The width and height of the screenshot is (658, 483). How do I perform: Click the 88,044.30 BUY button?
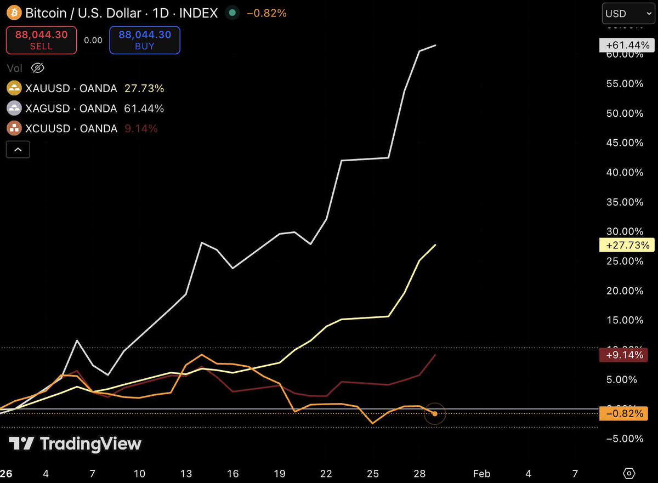tap(144, 39)
